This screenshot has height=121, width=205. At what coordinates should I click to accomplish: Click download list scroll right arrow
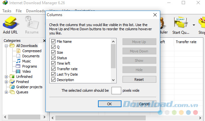200,118
